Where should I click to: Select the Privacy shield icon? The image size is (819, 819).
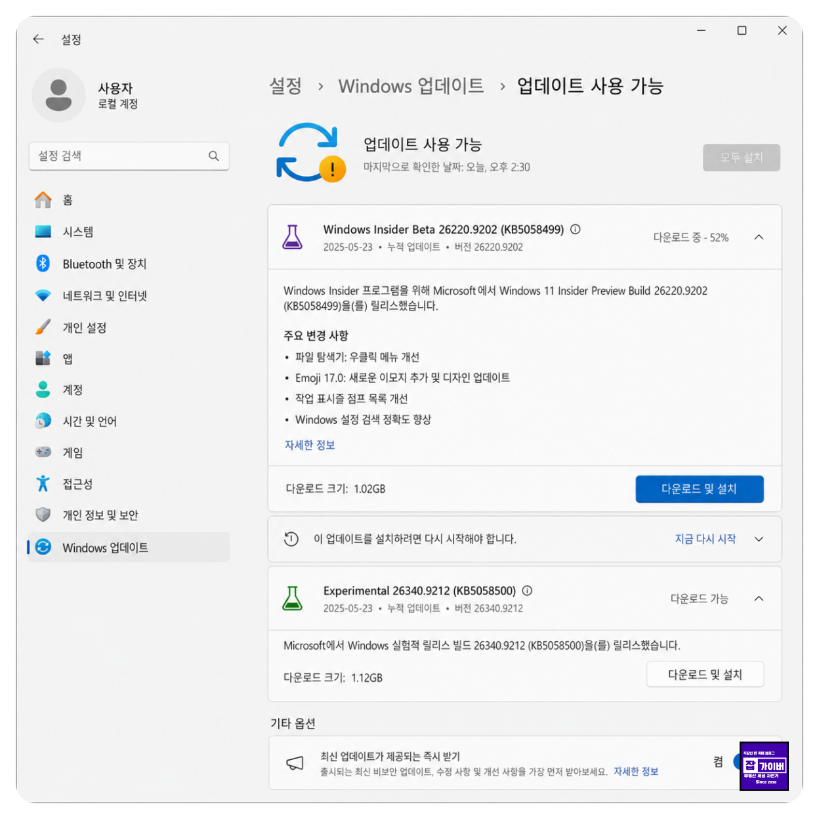43,514
